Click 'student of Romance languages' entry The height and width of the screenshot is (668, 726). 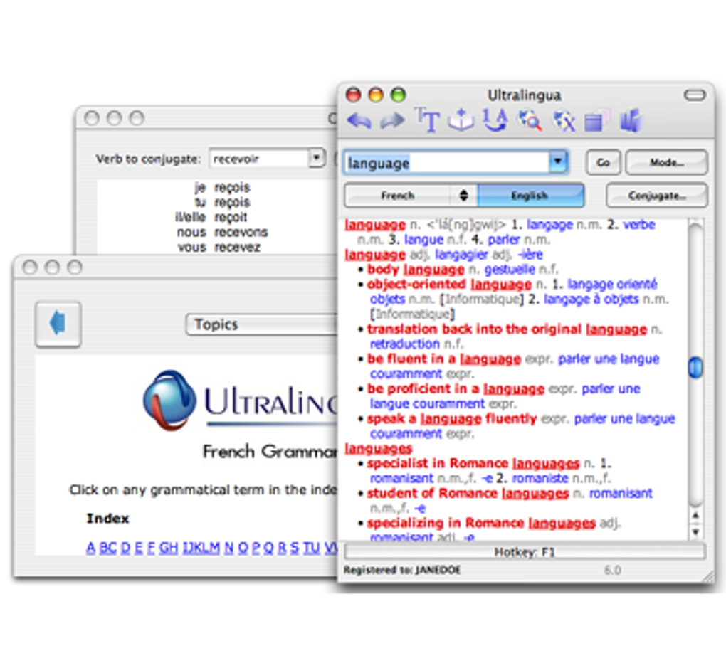pos(468,494)
